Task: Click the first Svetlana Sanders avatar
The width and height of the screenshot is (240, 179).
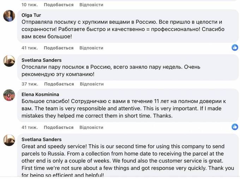Action: tap(9, 61)
